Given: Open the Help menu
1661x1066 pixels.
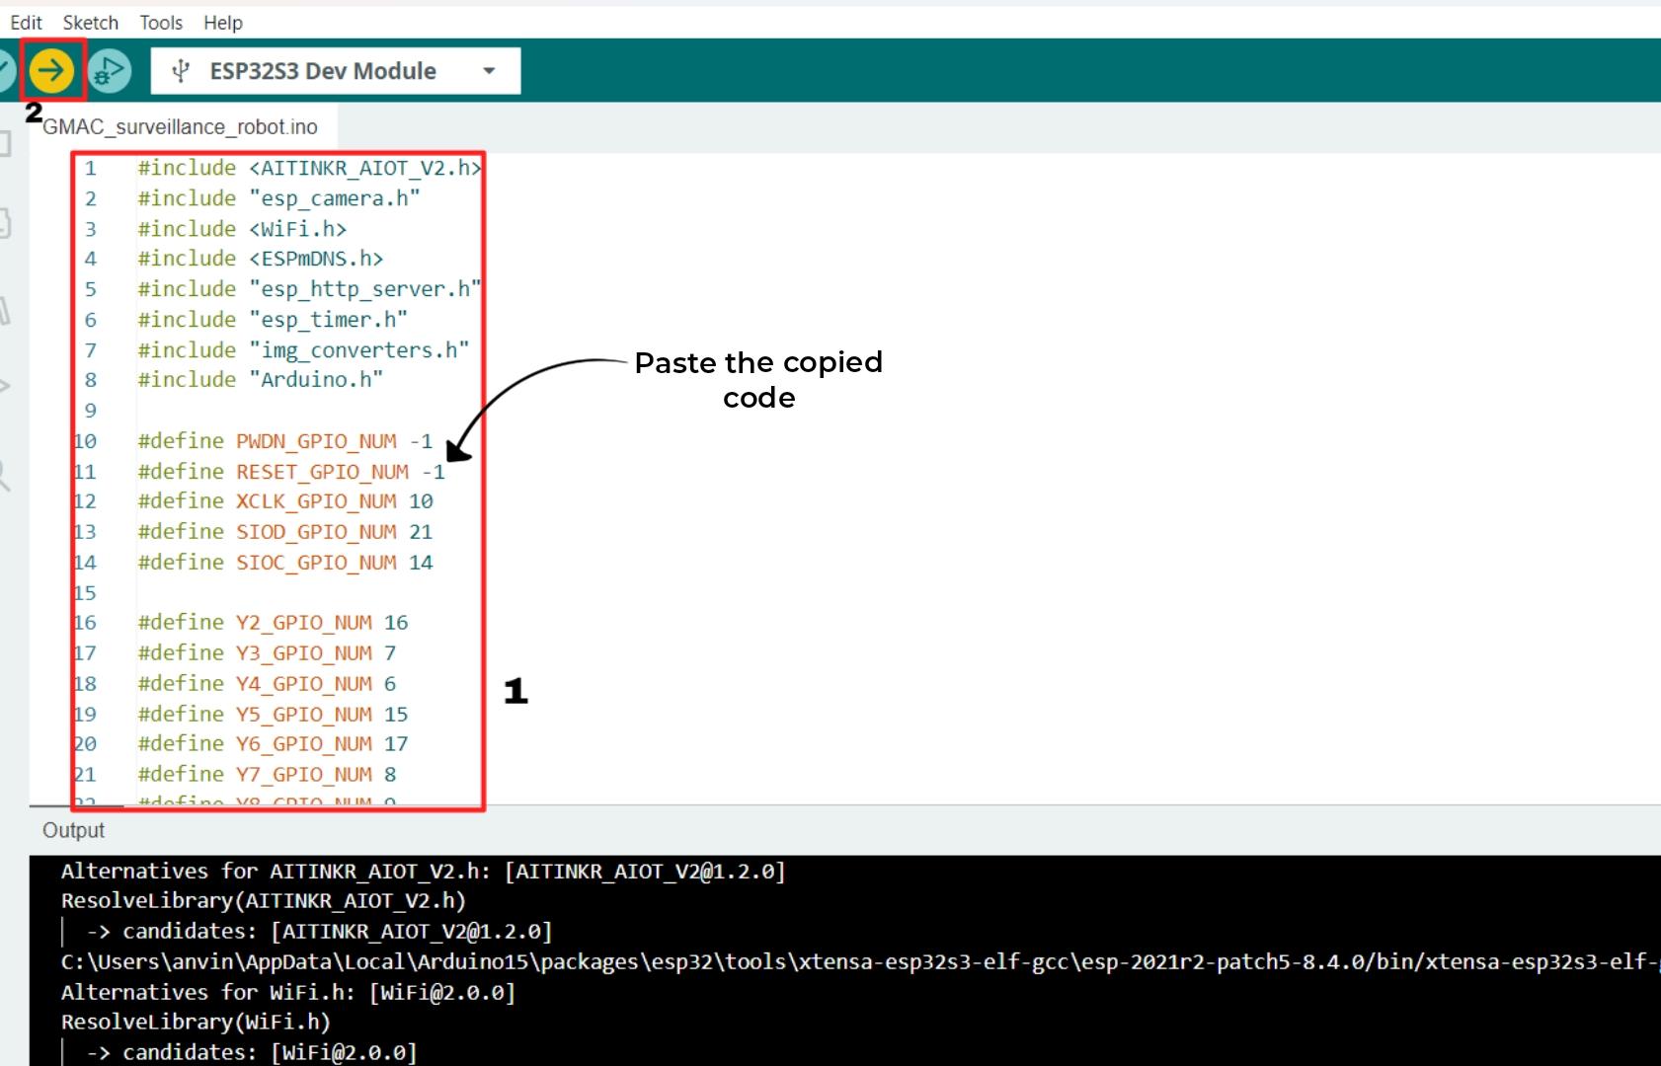Looking at the screenshot, I should (223, 23).
